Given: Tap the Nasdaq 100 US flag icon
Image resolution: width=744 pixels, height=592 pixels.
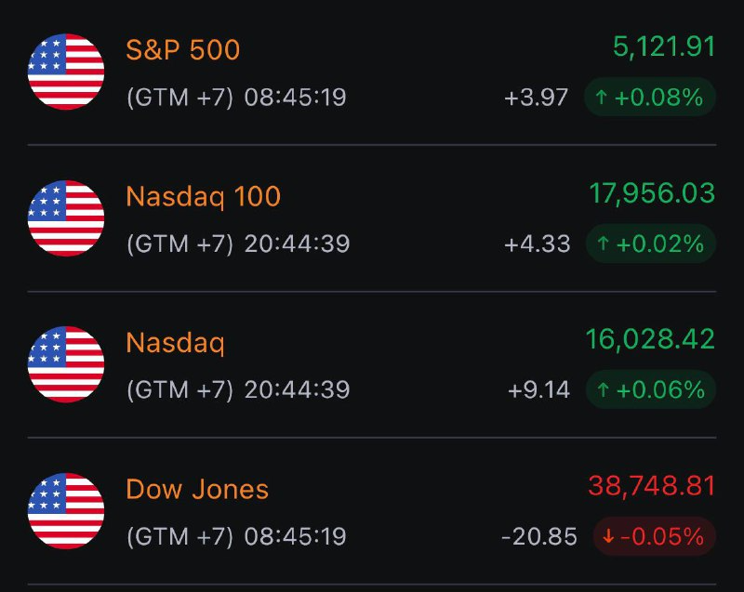Looking at the screenshot, I should (66, 218).
